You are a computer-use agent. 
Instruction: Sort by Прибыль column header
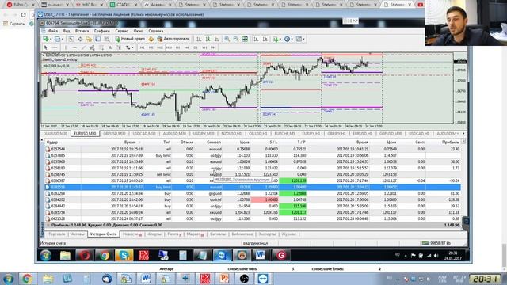click(450, 142)
